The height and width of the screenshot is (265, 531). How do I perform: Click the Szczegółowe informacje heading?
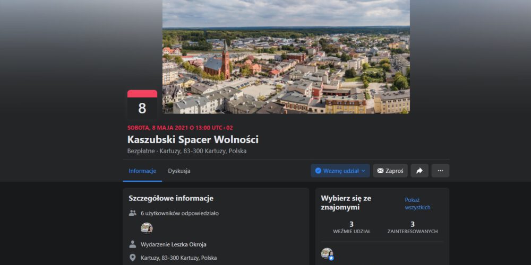(171, 198)
